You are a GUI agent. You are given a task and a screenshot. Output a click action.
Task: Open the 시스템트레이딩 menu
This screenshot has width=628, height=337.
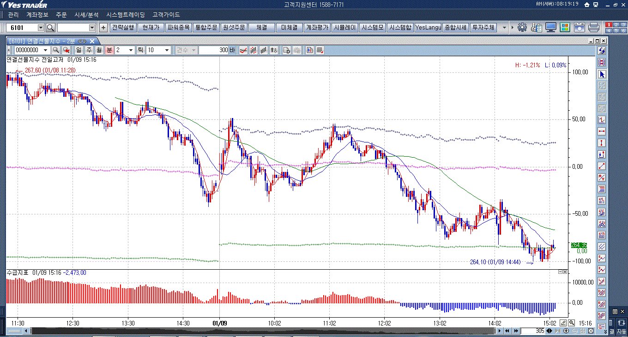pyautogui.click(x=125, y=15)
